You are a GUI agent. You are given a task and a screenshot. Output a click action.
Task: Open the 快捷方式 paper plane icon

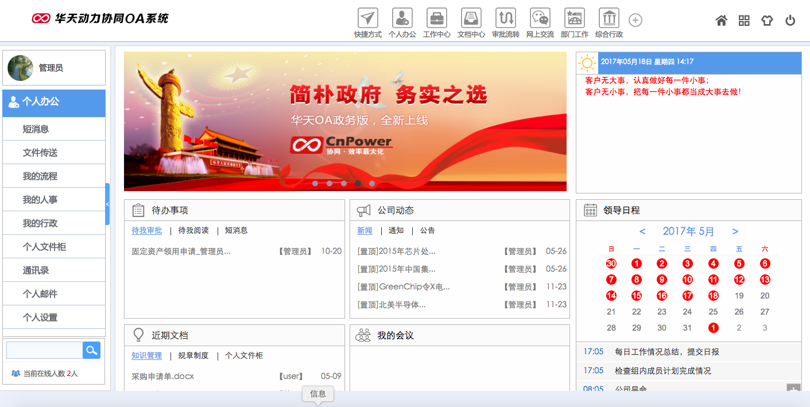click(x=367, y=18)
